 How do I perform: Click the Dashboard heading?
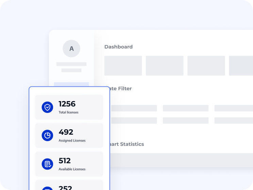pyautogui.click(x=118, y=47)
